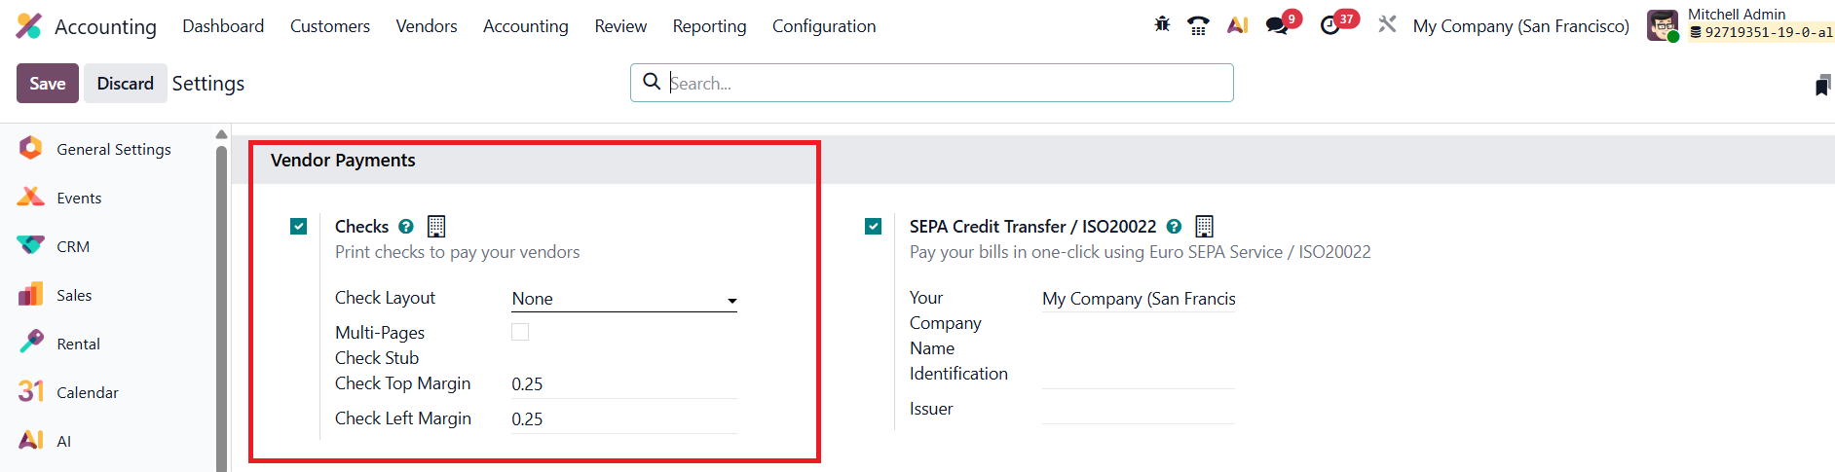Enable Multi-Pages Check Stub checkbox

[520, 333]
